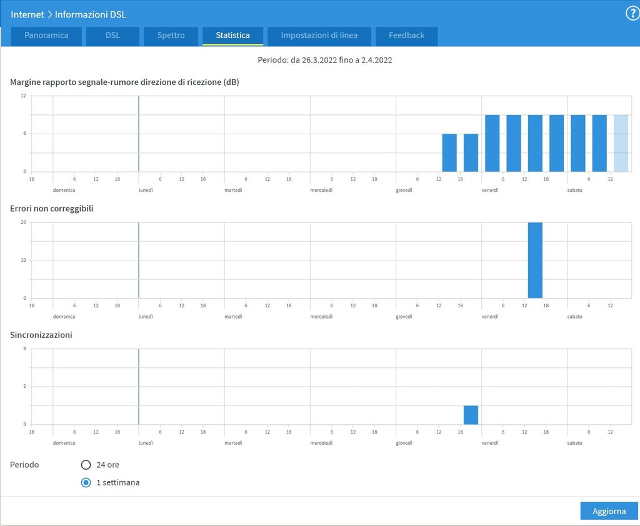Go to the Spettro tab
This screenshot has height=526, width=640.
171,36
